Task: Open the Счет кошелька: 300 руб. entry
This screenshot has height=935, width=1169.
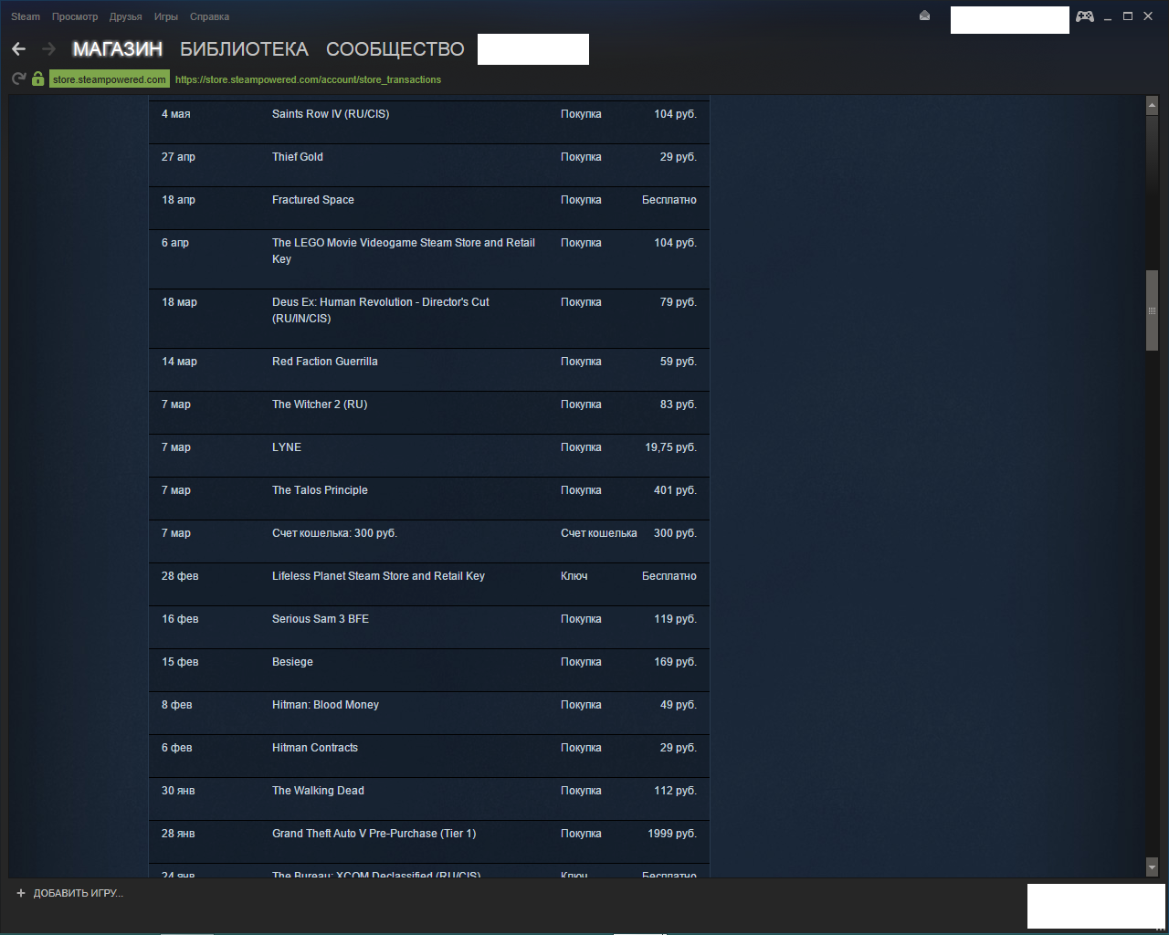Action: (x=429, y=541)
